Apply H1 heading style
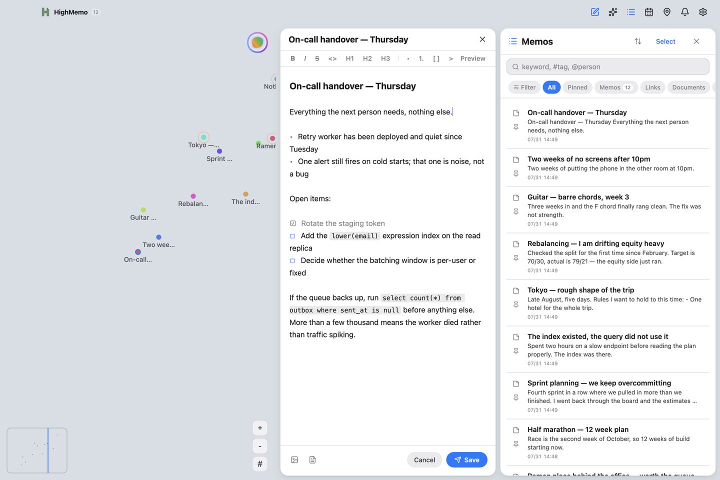Viewport: 720px width, 480px height. click(x=350, y=58)
